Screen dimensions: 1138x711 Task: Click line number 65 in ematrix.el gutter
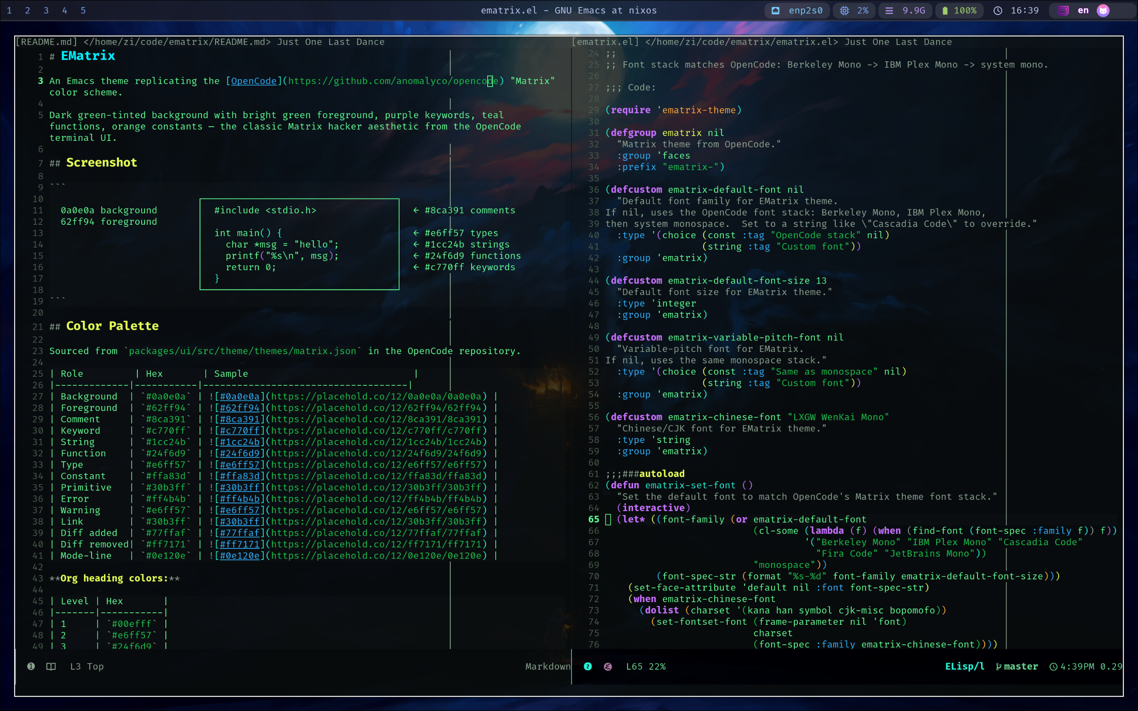594,519
